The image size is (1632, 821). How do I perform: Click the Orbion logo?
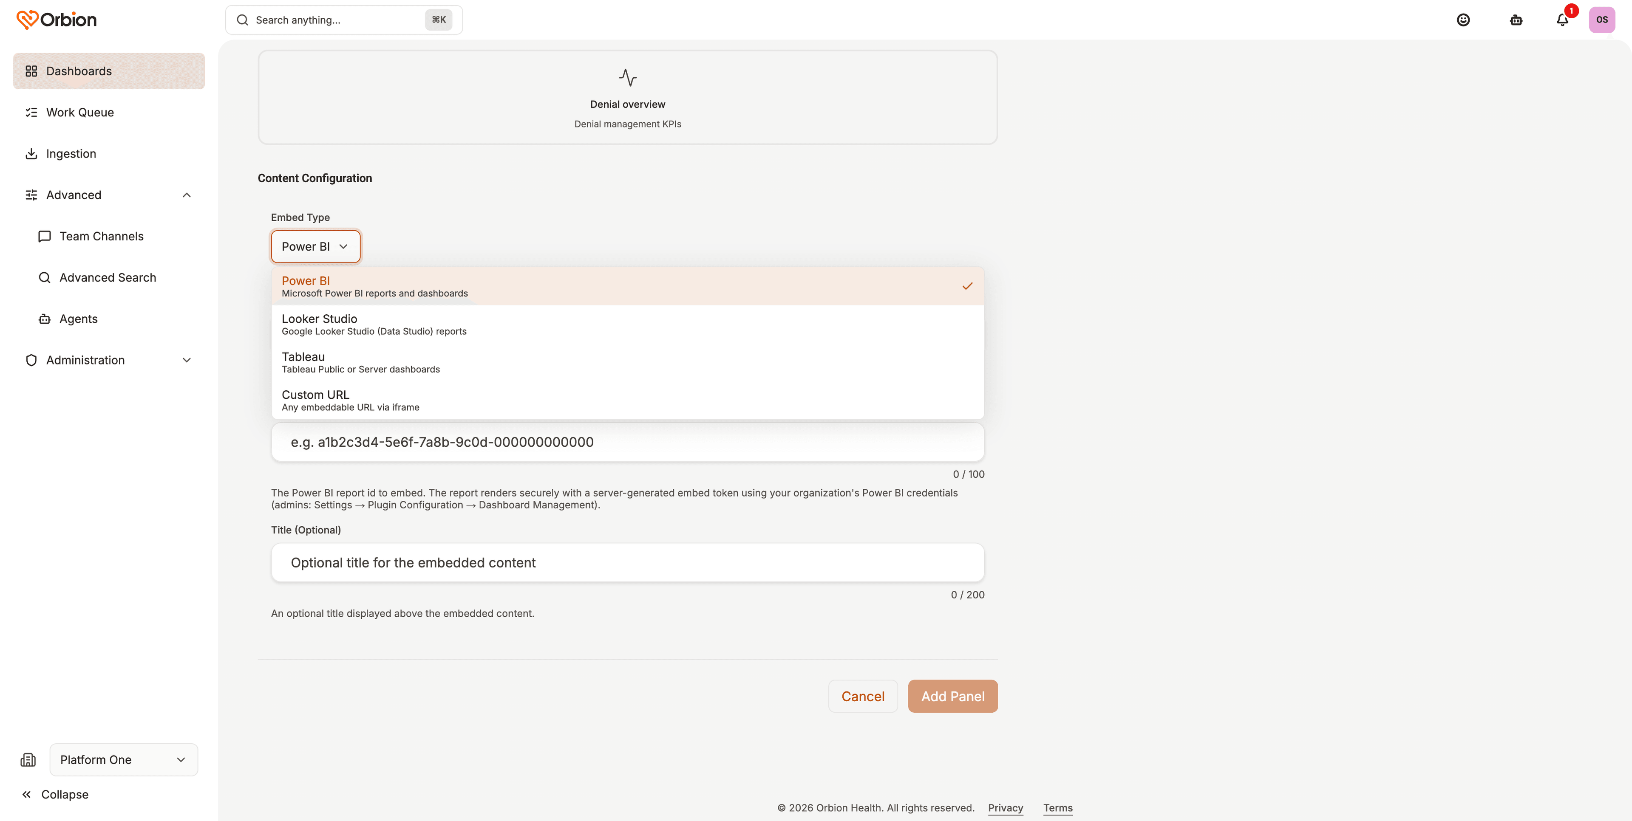tap(57, 20)
